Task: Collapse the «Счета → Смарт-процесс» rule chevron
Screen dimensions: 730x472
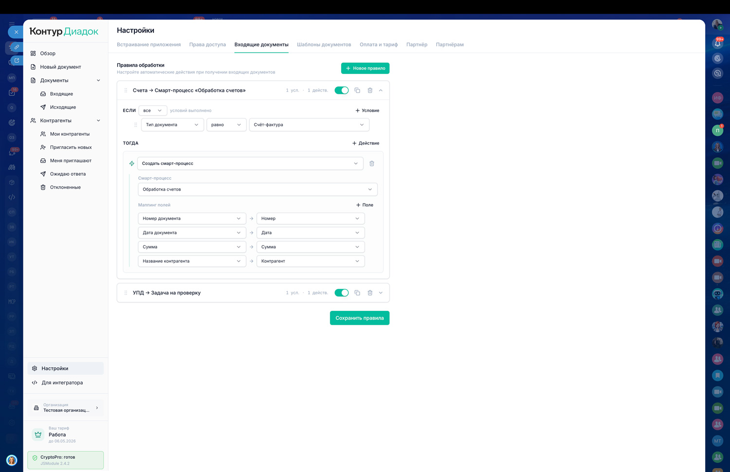Action: [381, 91]
